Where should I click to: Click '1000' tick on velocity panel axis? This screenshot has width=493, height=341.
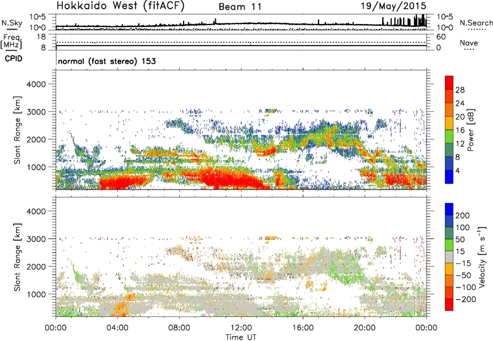point(36,294)
